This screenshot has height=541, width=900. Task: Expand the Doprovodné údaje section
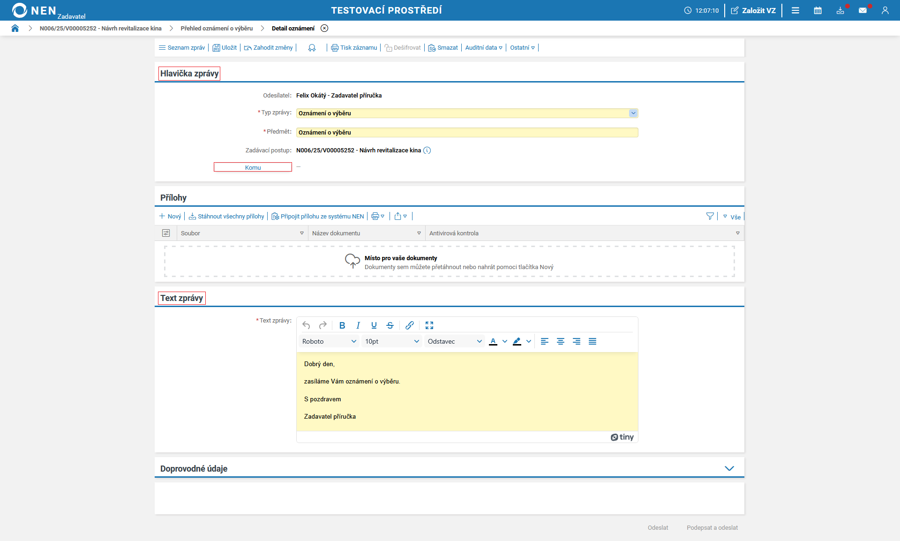[x=729, y=468]
